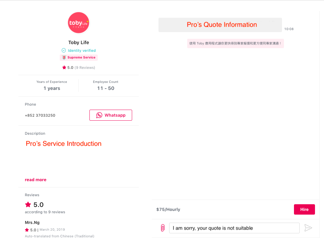The height and width of the screenshot is (238, 324).
Task: Click the $75/Hourly price label
Action: (168, 210)
